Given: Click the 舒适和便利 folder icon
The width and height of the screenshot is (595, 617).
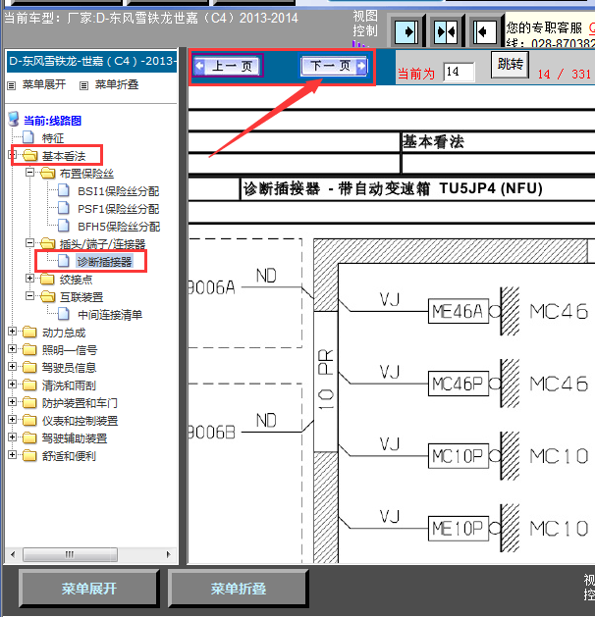Looking at the screenshot, I should [29, 456].
